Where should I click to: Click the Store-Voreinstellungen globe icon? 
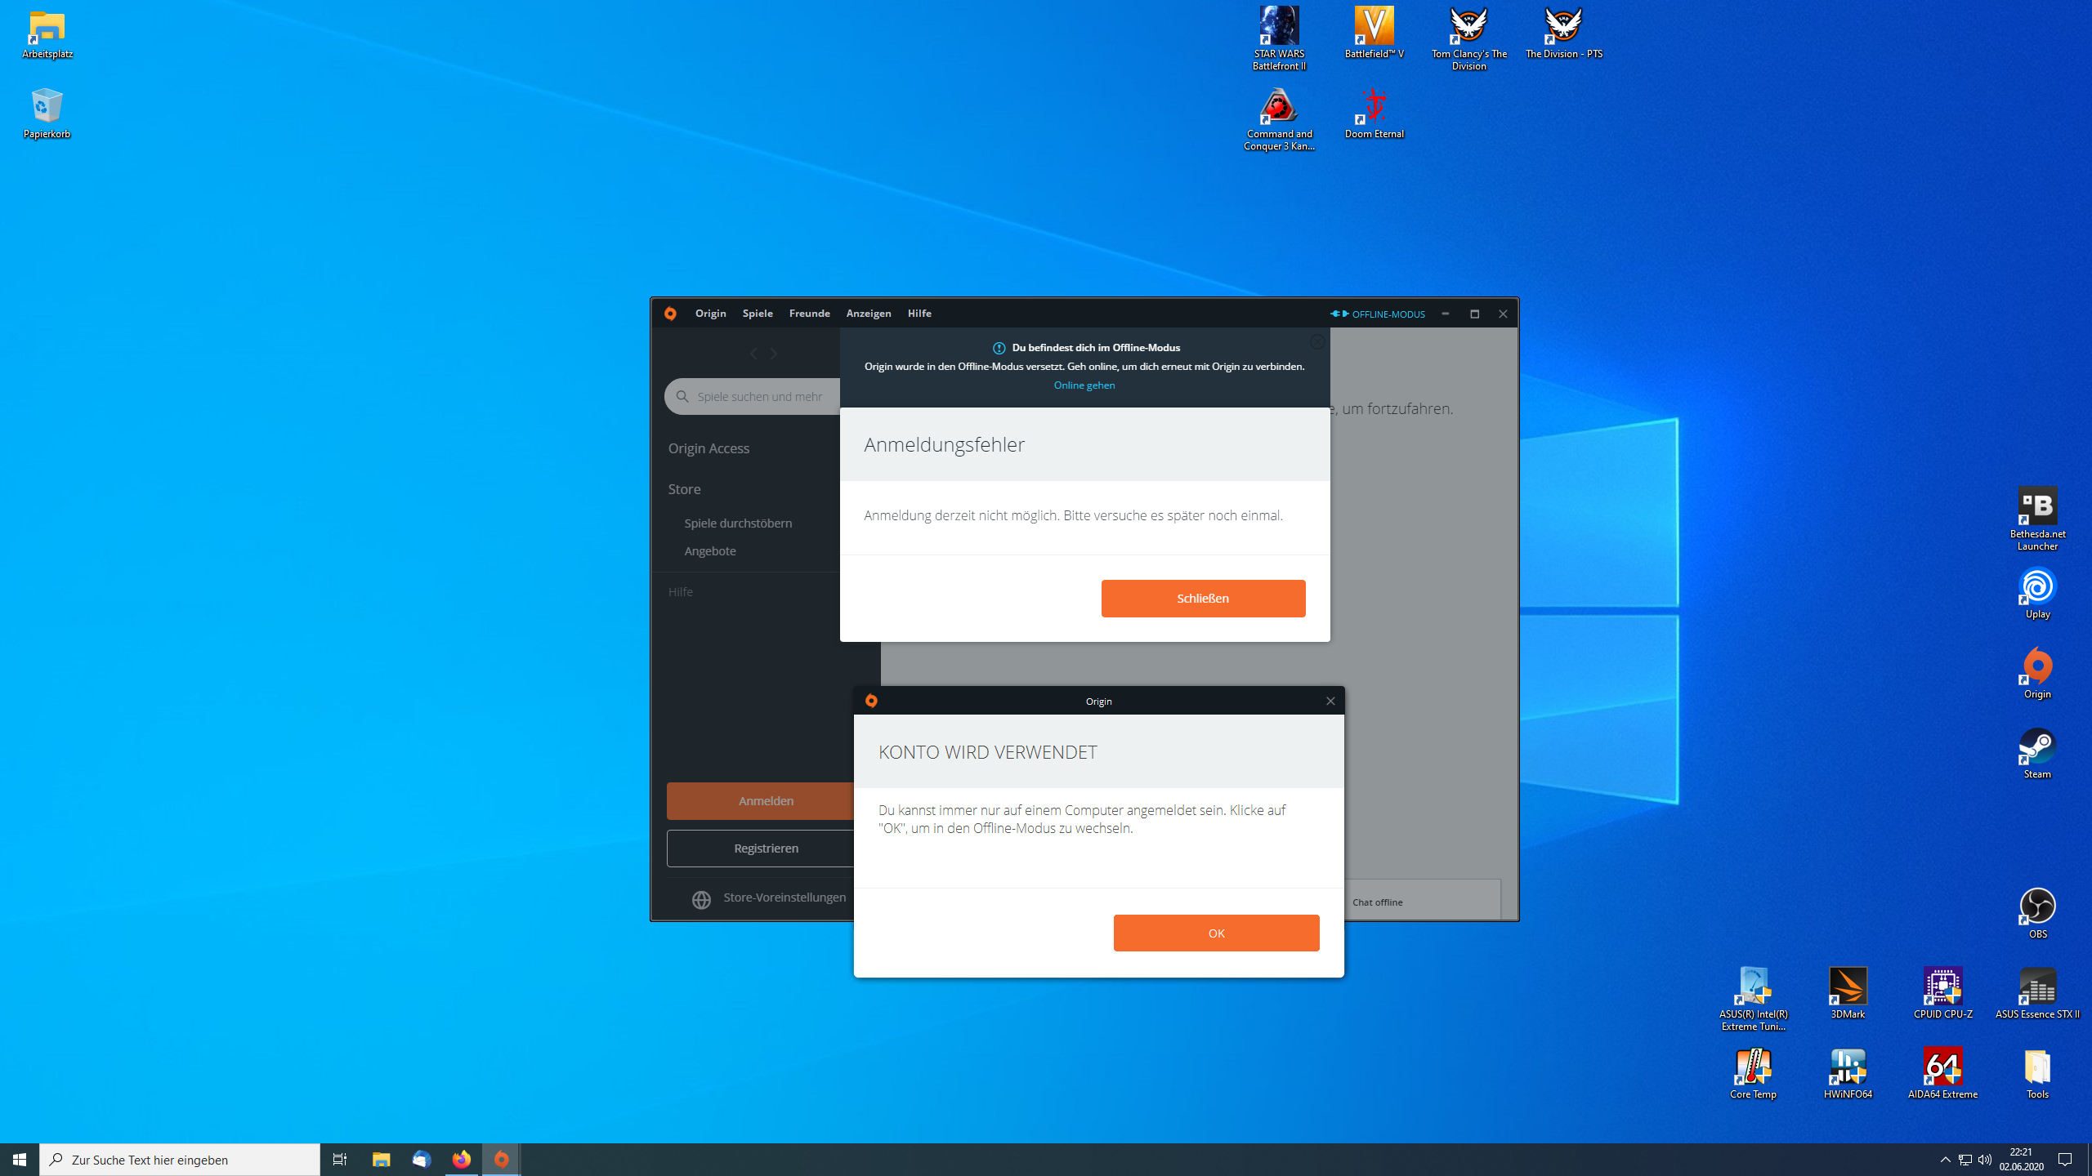(x=701, y=899)
